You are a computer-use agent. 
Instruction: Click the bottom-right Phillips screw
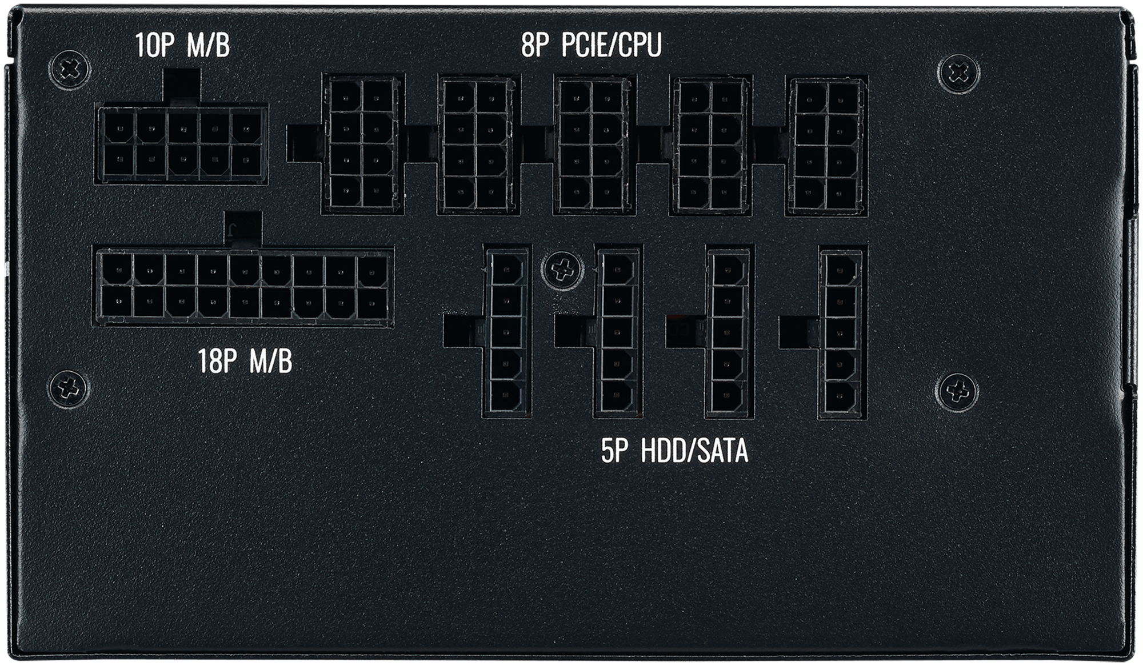coord(957,392)
